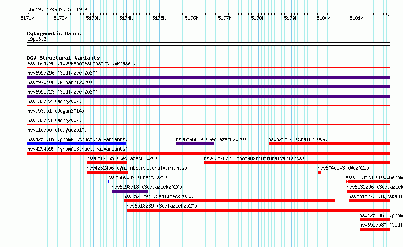Image resolution: width=403 pixels, height=247 pixels.
Task: Select the red nsv4254599 variant bar
Action: pos(208,153)
